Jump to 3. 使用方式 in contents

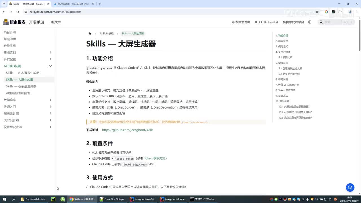(282, 47)
